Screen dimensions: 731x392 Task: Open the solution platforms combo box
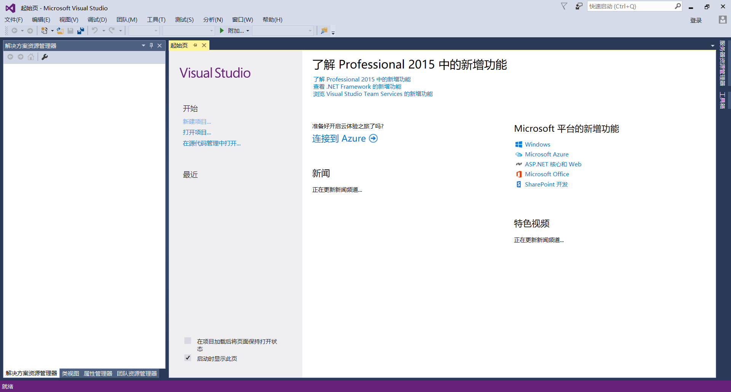click(189, 31)
